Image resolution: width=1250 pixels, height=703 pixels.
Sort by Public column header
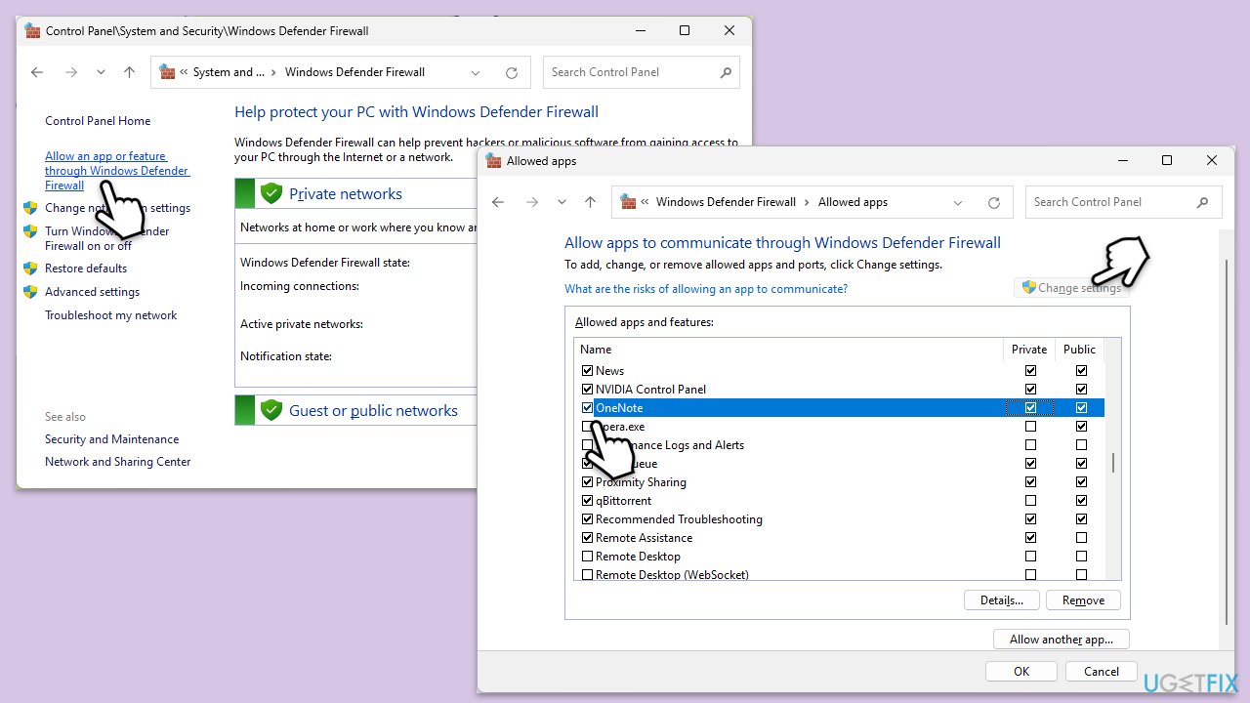point(1080,350)
